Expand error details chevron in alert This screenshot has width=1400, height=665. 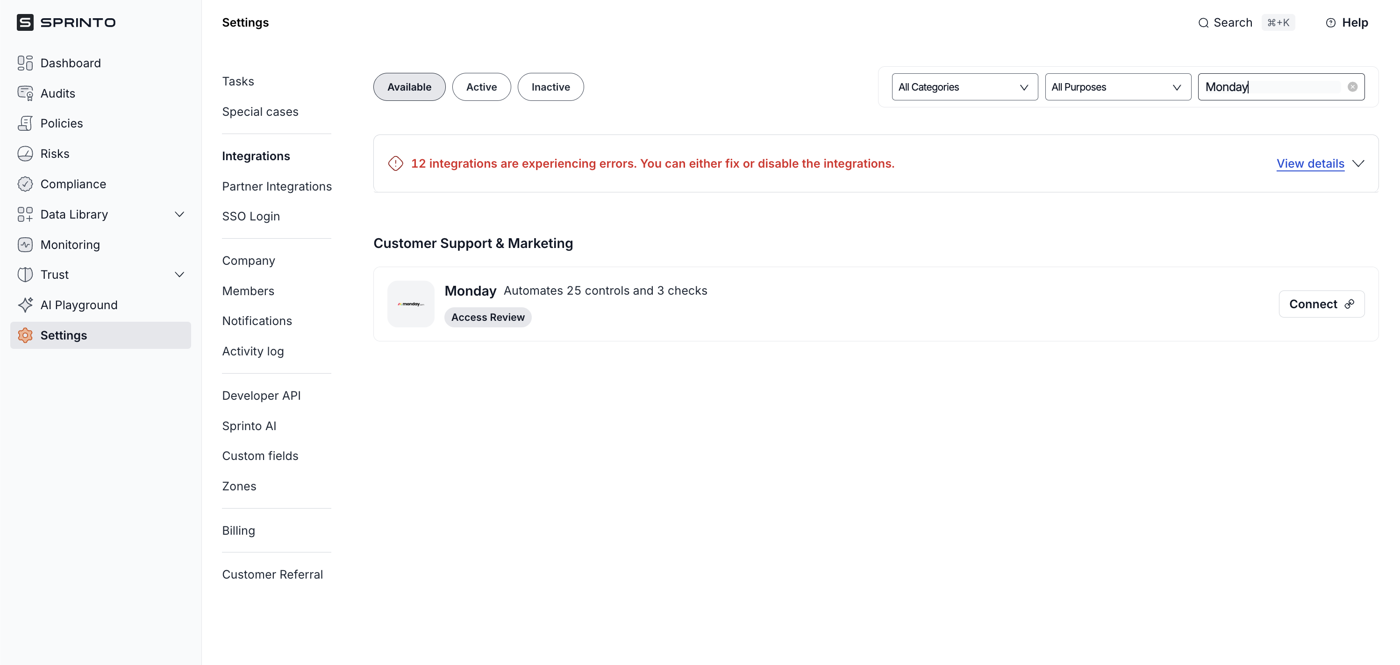1357,163
